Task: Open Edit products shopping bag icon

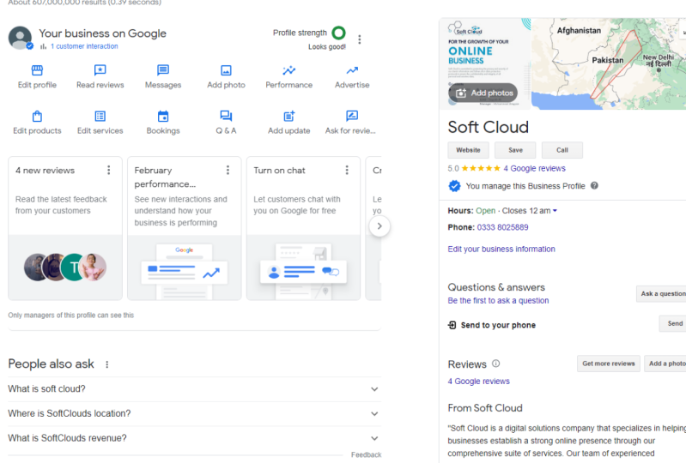Action: [37, 117]
